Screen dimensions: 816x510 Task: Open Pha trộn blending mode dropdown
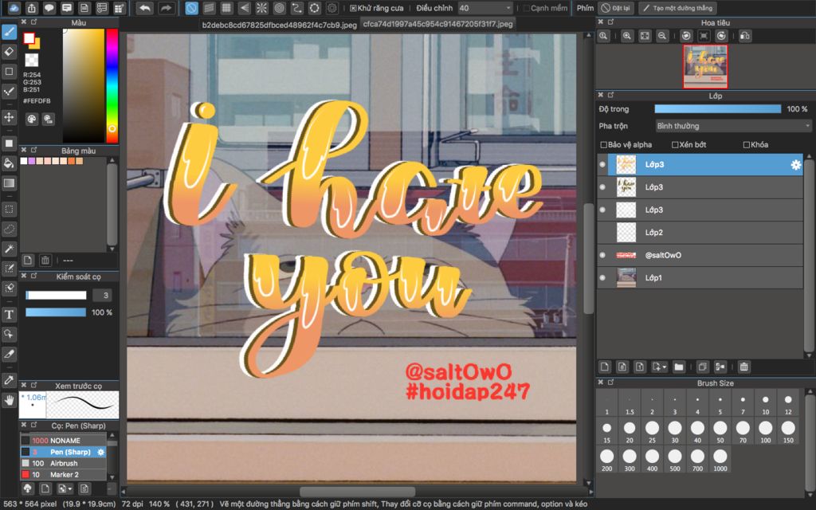[733, 126]
